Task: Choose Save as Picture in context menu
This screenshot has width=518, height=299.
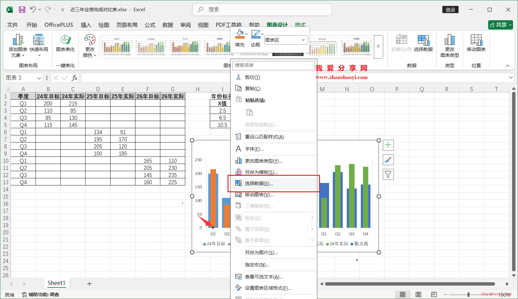Action: tap(274, 252)
